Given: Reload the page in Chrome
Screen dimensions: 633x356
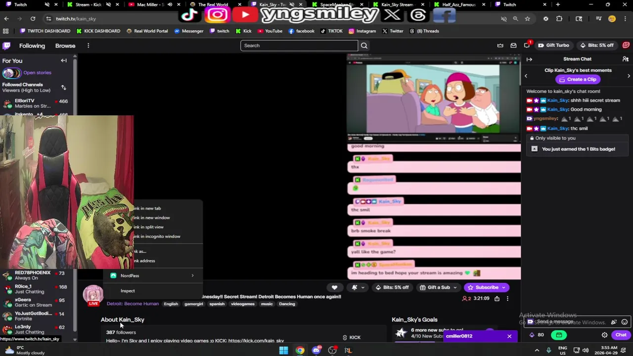Looking at the screenshot, I should 33,19.
